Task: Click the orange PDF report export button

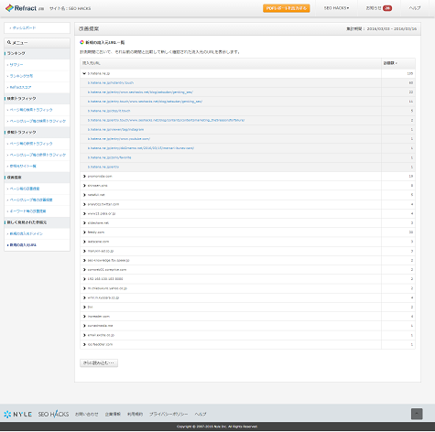Action: coord(287,8)
